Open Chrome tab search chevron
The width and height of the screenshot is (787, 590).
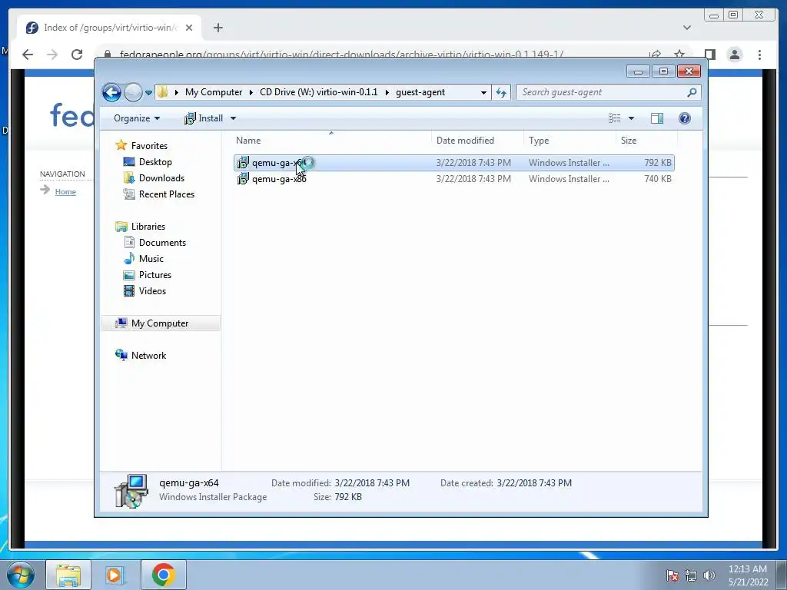[x=686, y=28]
